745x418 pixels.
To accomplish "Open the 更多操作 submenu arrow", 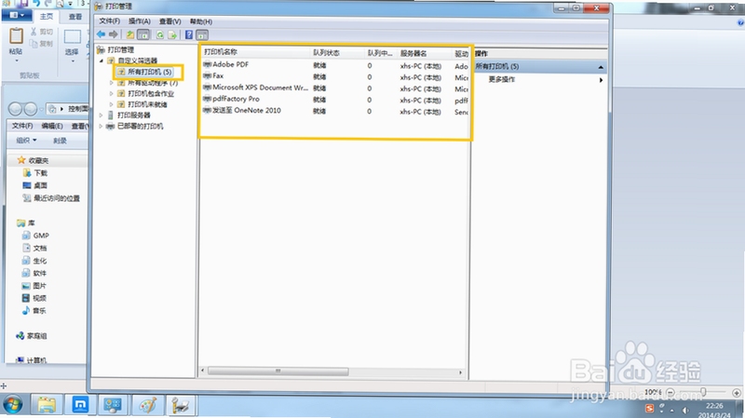I will [x=601, y=80].
